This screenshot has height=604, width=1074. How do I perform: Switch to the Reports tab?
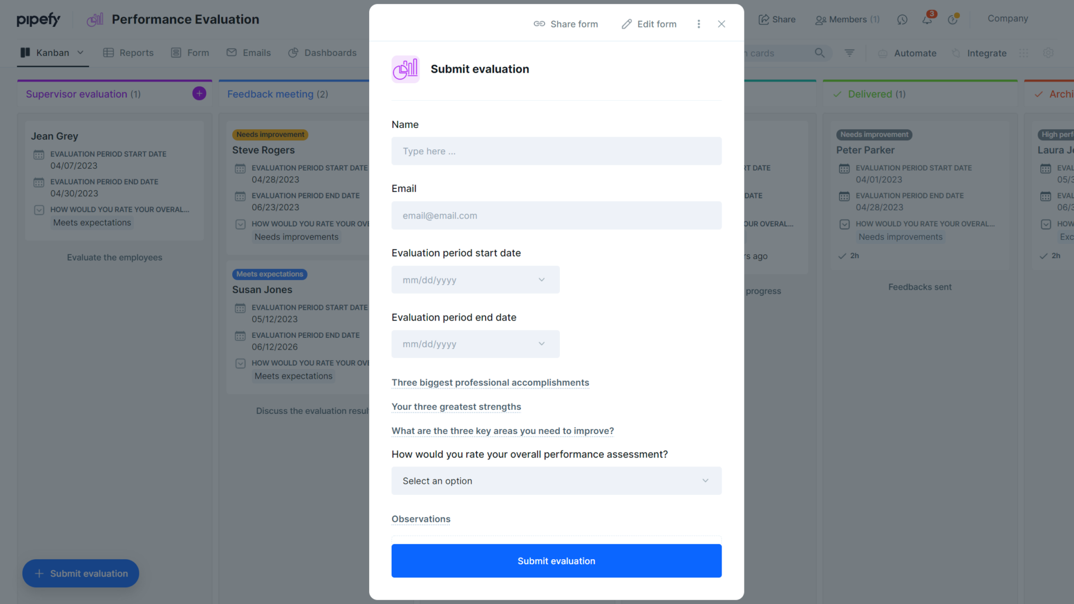[136, 53]
